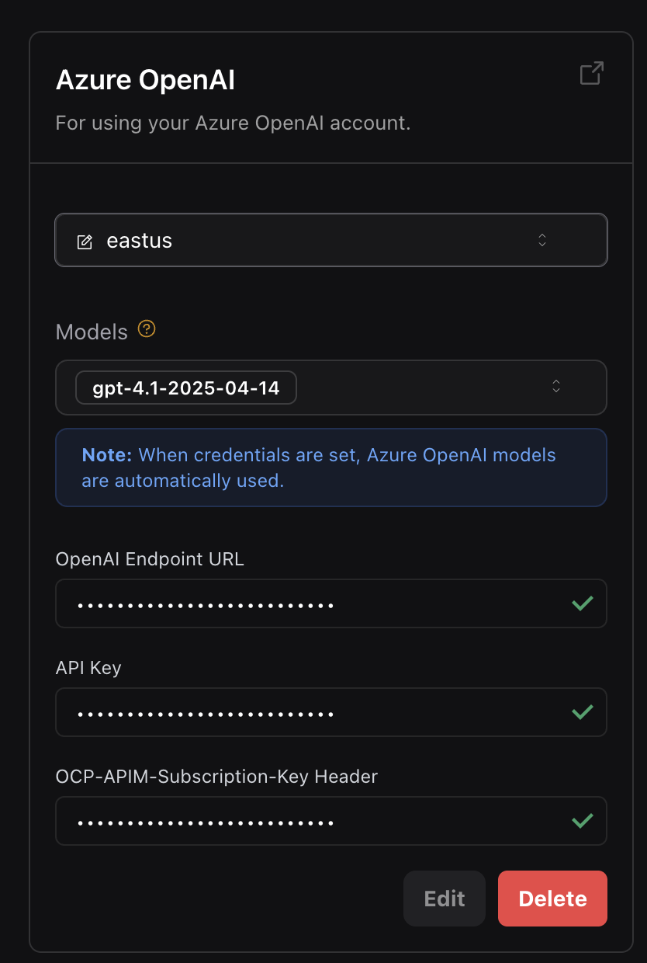647x963 pixels.
Task: Click the green checkmark beside API Key
Action: [x=582, y=712]
